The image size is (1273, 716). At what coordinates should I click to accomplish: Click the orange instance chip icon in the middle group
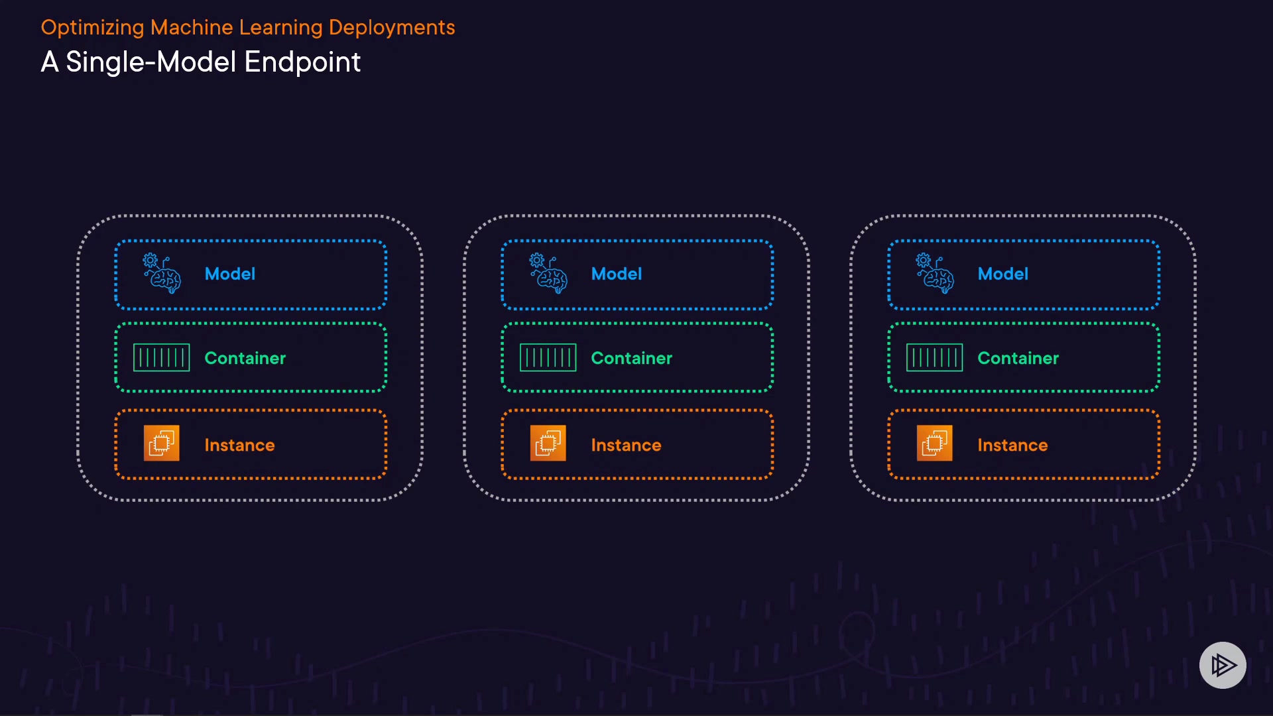click(x=548, y=444)
